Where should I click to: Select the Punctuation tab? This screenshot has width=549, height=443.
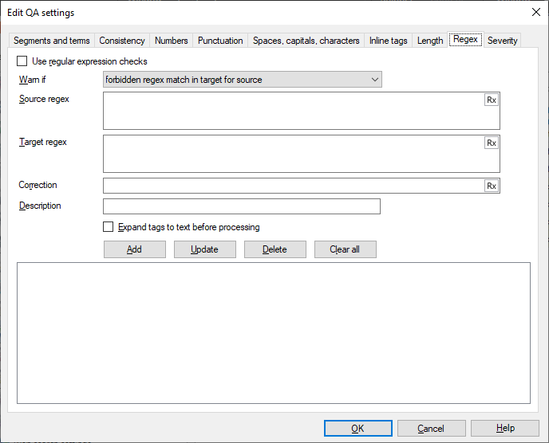[220, 41]
